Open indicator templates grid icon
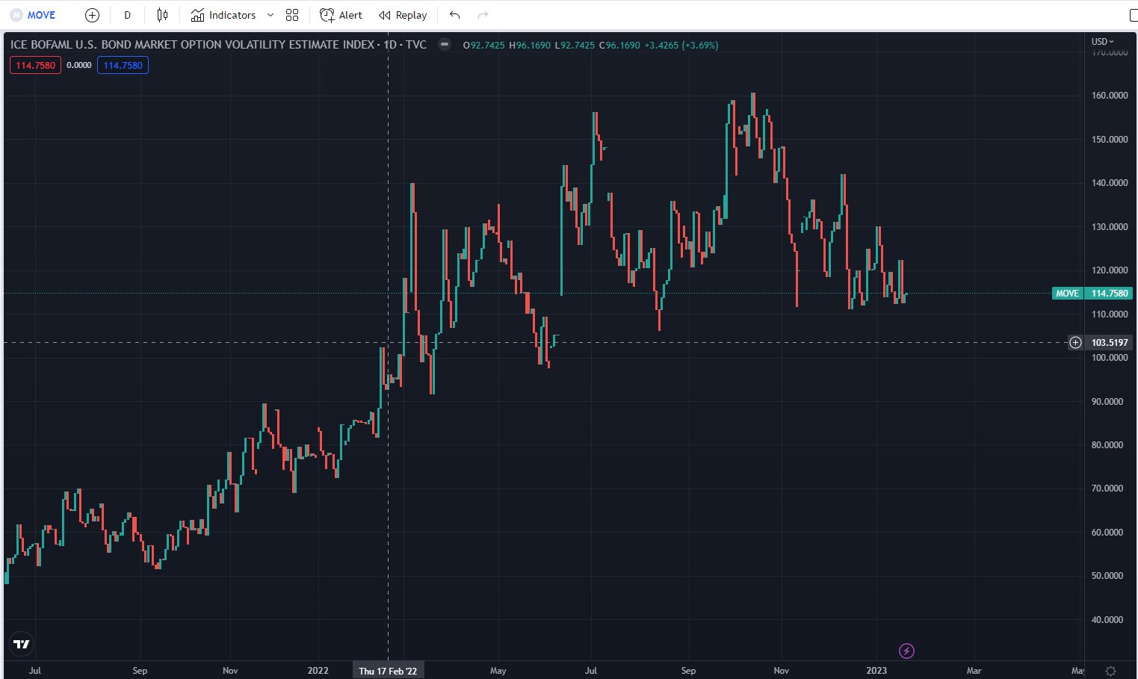The width and height of the screenshot is (1138, 679). pyautogui.click(x=292, y=15)
